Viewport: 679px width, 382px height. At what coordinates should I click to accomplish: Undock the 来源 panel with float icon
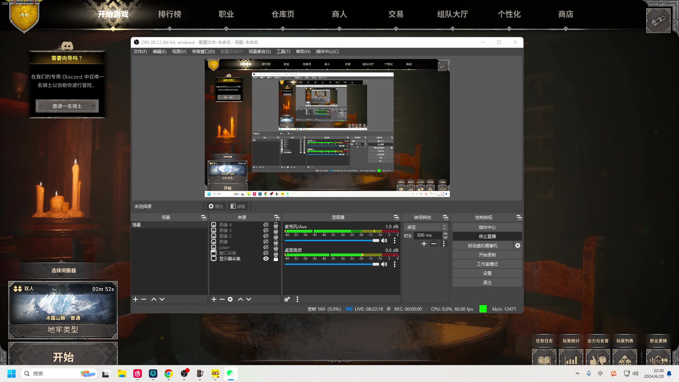pos(277,217)
